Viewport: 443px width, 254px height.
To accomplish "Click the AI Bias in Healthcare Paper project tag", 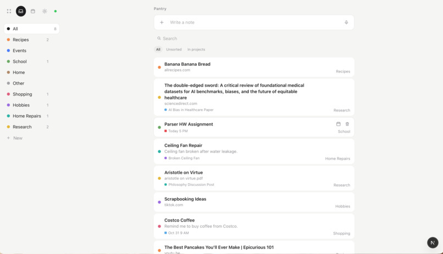I will (189, 110).
